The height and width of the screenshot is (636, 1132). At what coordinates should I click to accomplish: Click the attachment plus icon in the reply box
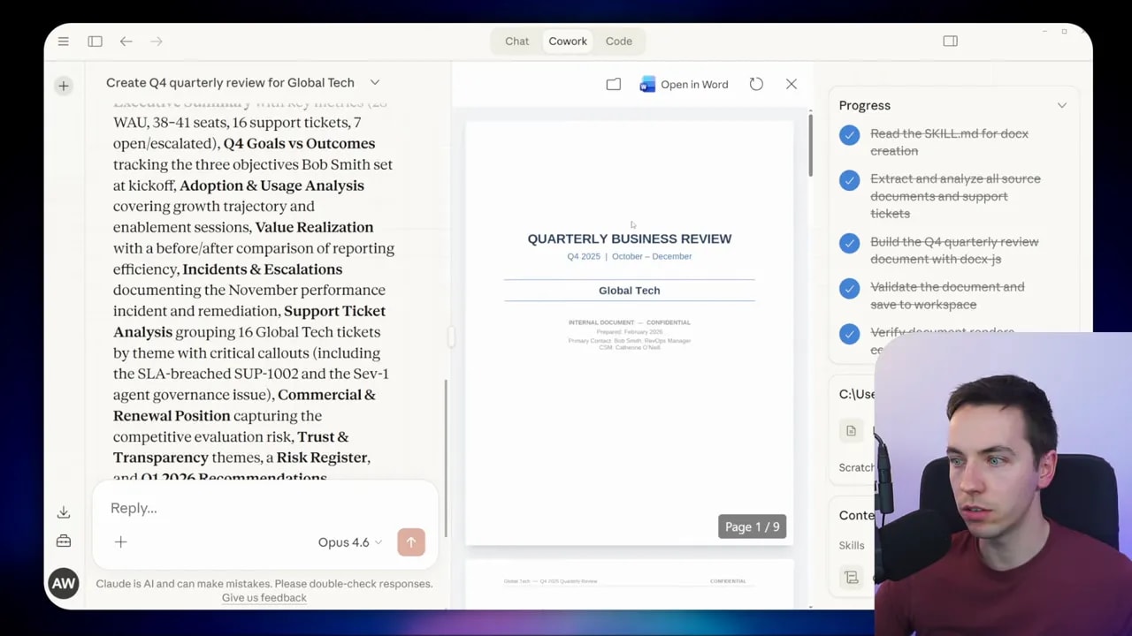tap(120, 541)
